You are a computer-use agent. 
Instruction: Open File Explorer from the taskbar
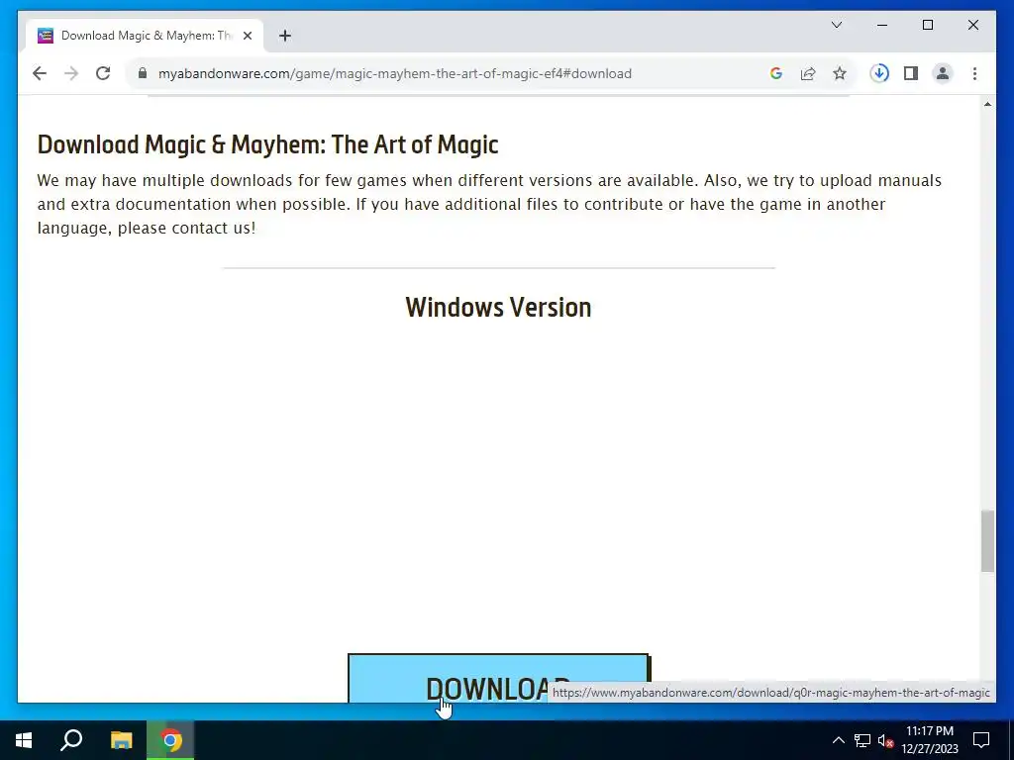click(121, 740)
